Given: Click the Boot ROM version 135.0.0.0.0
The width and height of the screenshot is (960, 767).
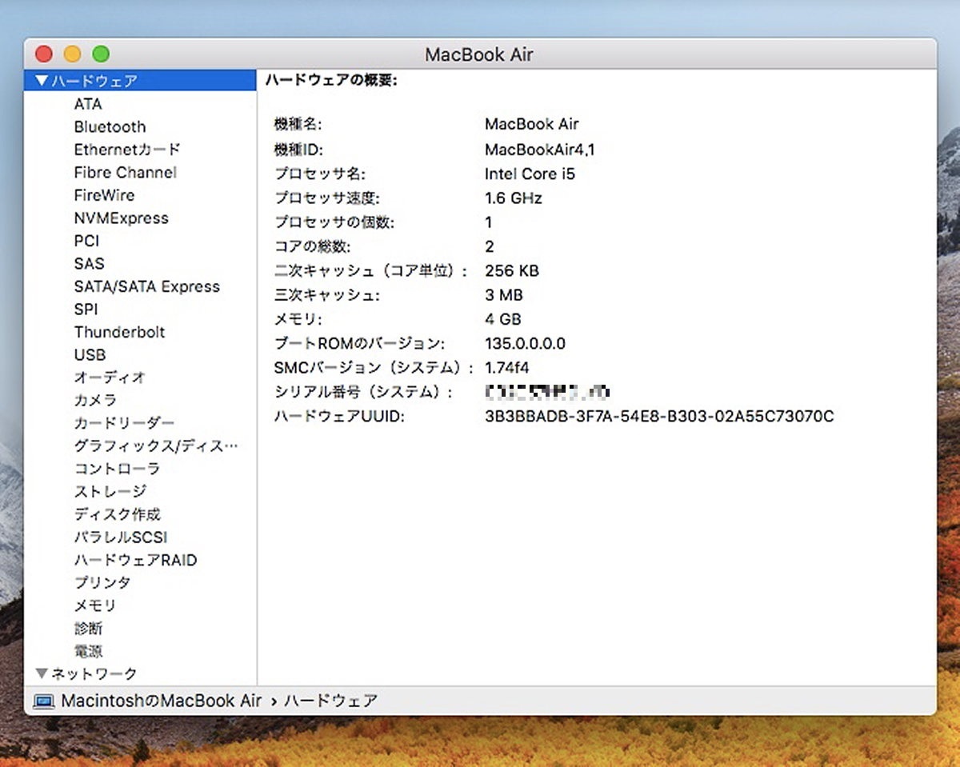Looking at the screenshot, I should (525, 343).
